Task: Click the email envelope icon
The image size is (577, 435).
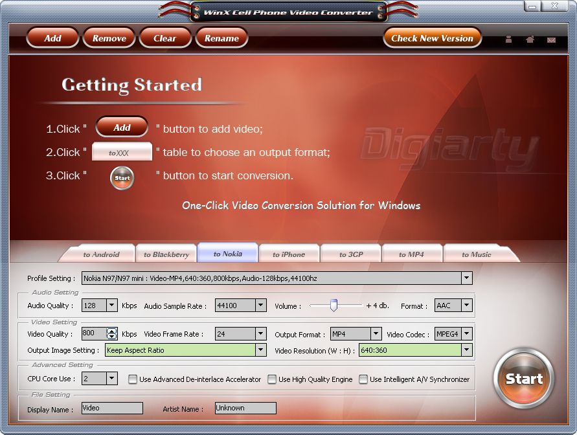Action: [x=551, y=39]
